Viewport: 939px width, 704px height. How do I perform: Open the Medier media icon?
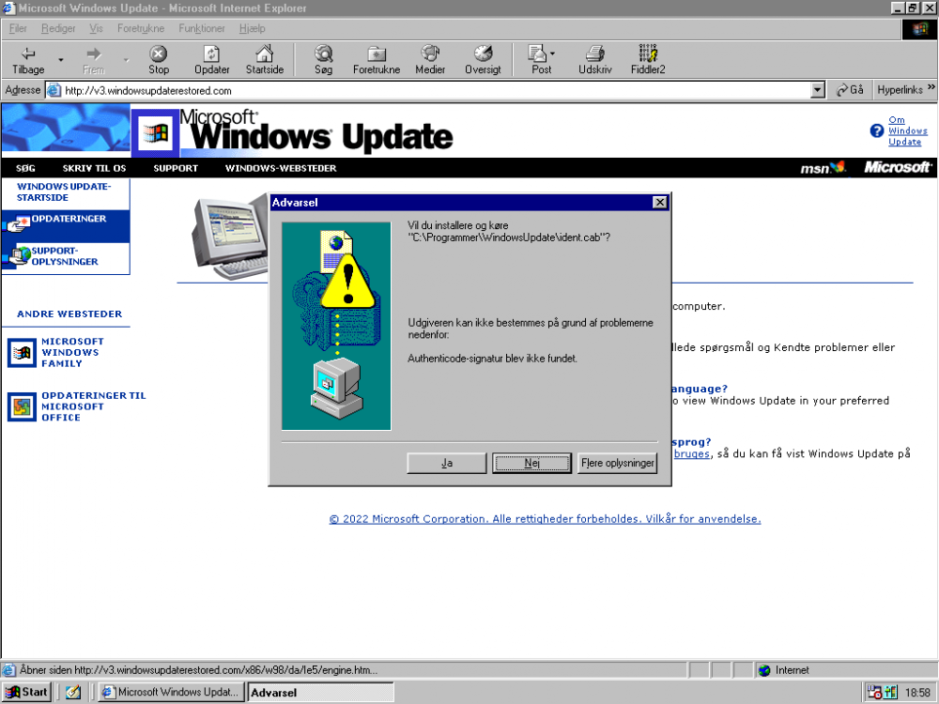[x=430, y=54]
